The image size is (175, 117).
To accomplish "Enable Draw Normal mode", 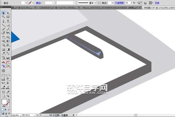I will coord(3,113).
